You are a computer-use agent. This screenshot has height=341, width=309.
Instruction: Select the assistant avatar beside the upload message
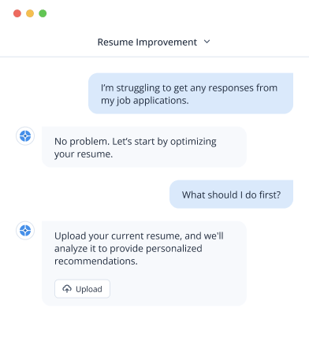(x=25, y=231)
